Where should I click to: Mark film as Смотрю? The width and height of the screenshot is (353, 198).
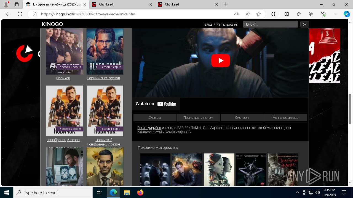[x=155, y=117]
